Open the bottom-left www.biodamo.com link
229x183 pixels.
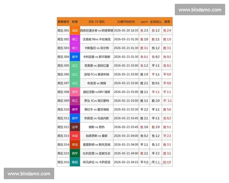(x=29, y=173)
